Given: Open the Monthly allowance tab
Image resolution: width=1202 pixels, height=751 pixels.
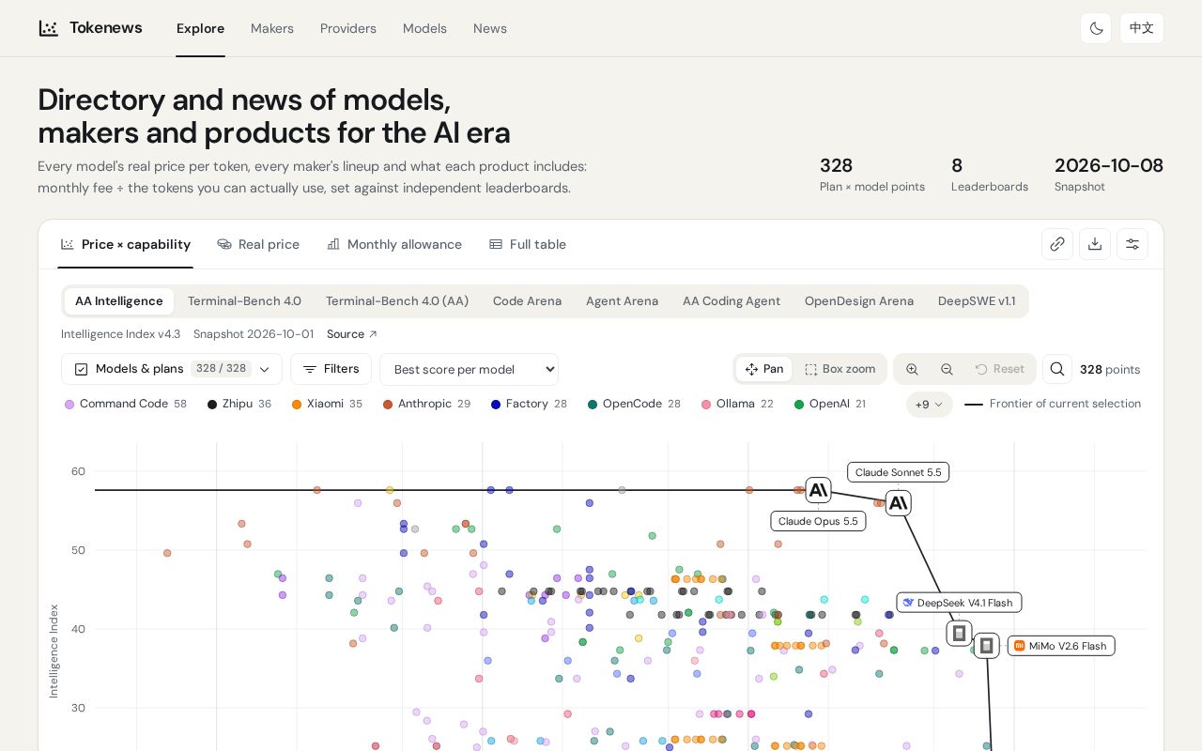Looking at the screenshot, I should 394,244.
